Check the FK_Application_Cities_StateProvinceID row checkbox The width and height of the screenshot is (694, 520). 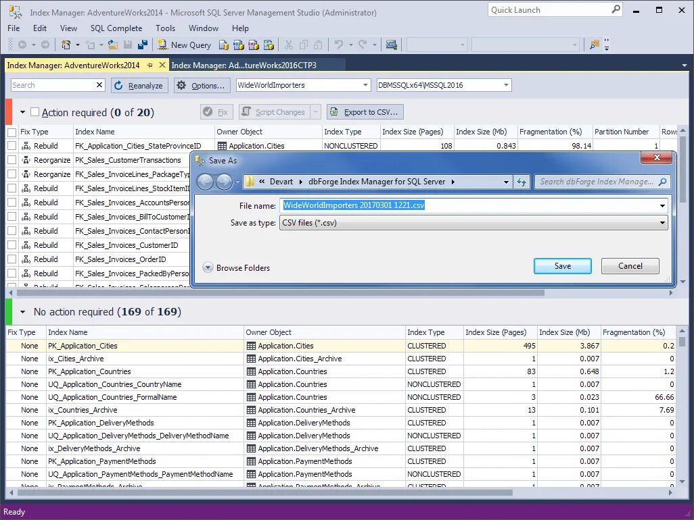[x=12, y=146]
